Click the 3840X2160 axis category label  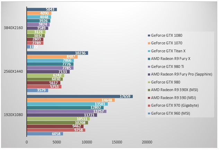13,28
